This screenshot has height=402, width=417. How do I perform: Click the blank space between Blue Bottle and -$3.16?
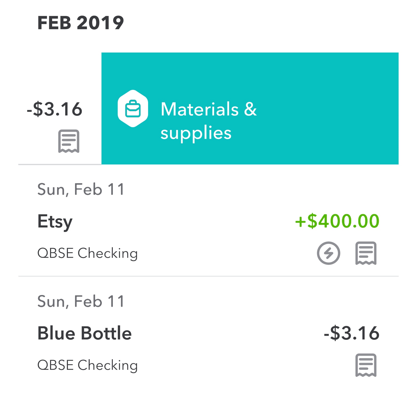(227, 334)
